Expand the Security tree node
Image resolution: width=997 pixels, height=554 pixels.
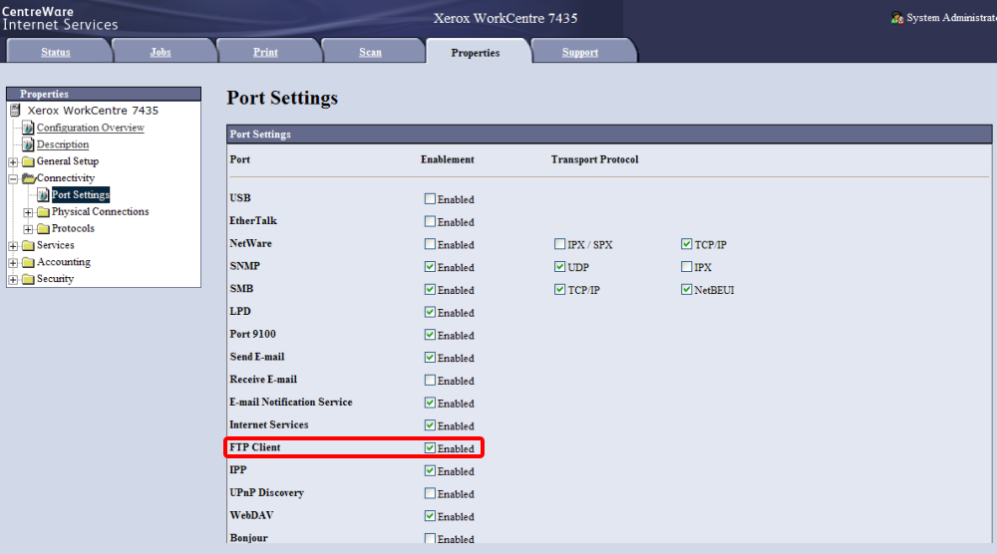[x=13, y=280]
